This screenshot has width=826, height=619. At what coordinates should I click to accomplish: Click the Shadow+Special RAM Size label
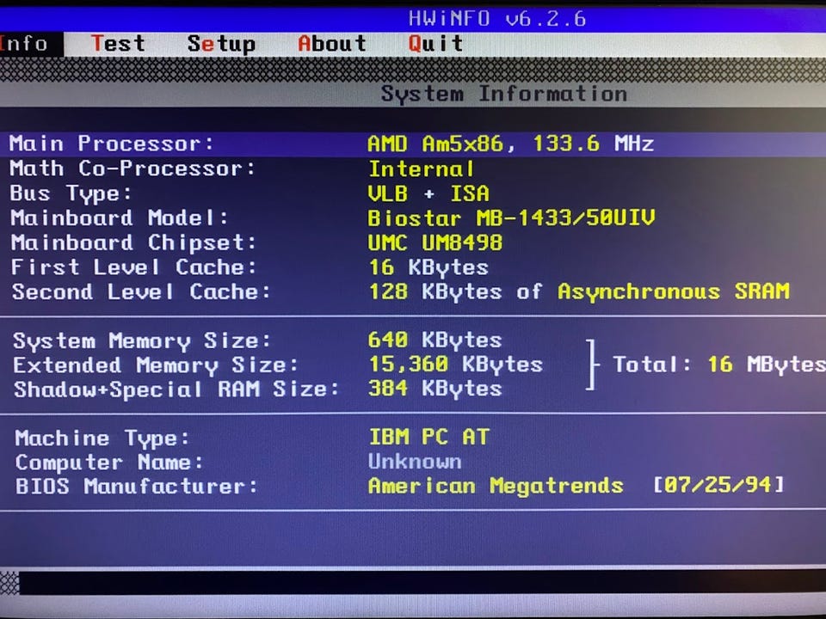tap(176, 389)
